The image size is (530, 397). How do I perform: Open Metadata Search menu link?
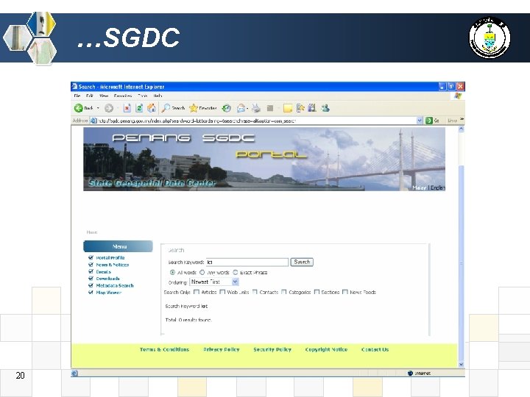pyautogui.click(x=115, y=285)
